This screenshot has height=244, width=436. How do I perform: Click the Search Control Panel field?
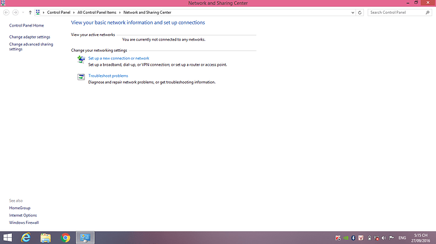[397, 13]
